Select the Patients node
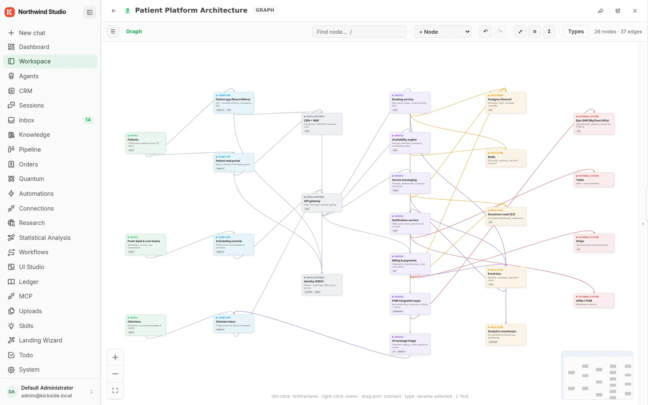The height and width of the screenshot is (405, 648). tap(145, 143)
